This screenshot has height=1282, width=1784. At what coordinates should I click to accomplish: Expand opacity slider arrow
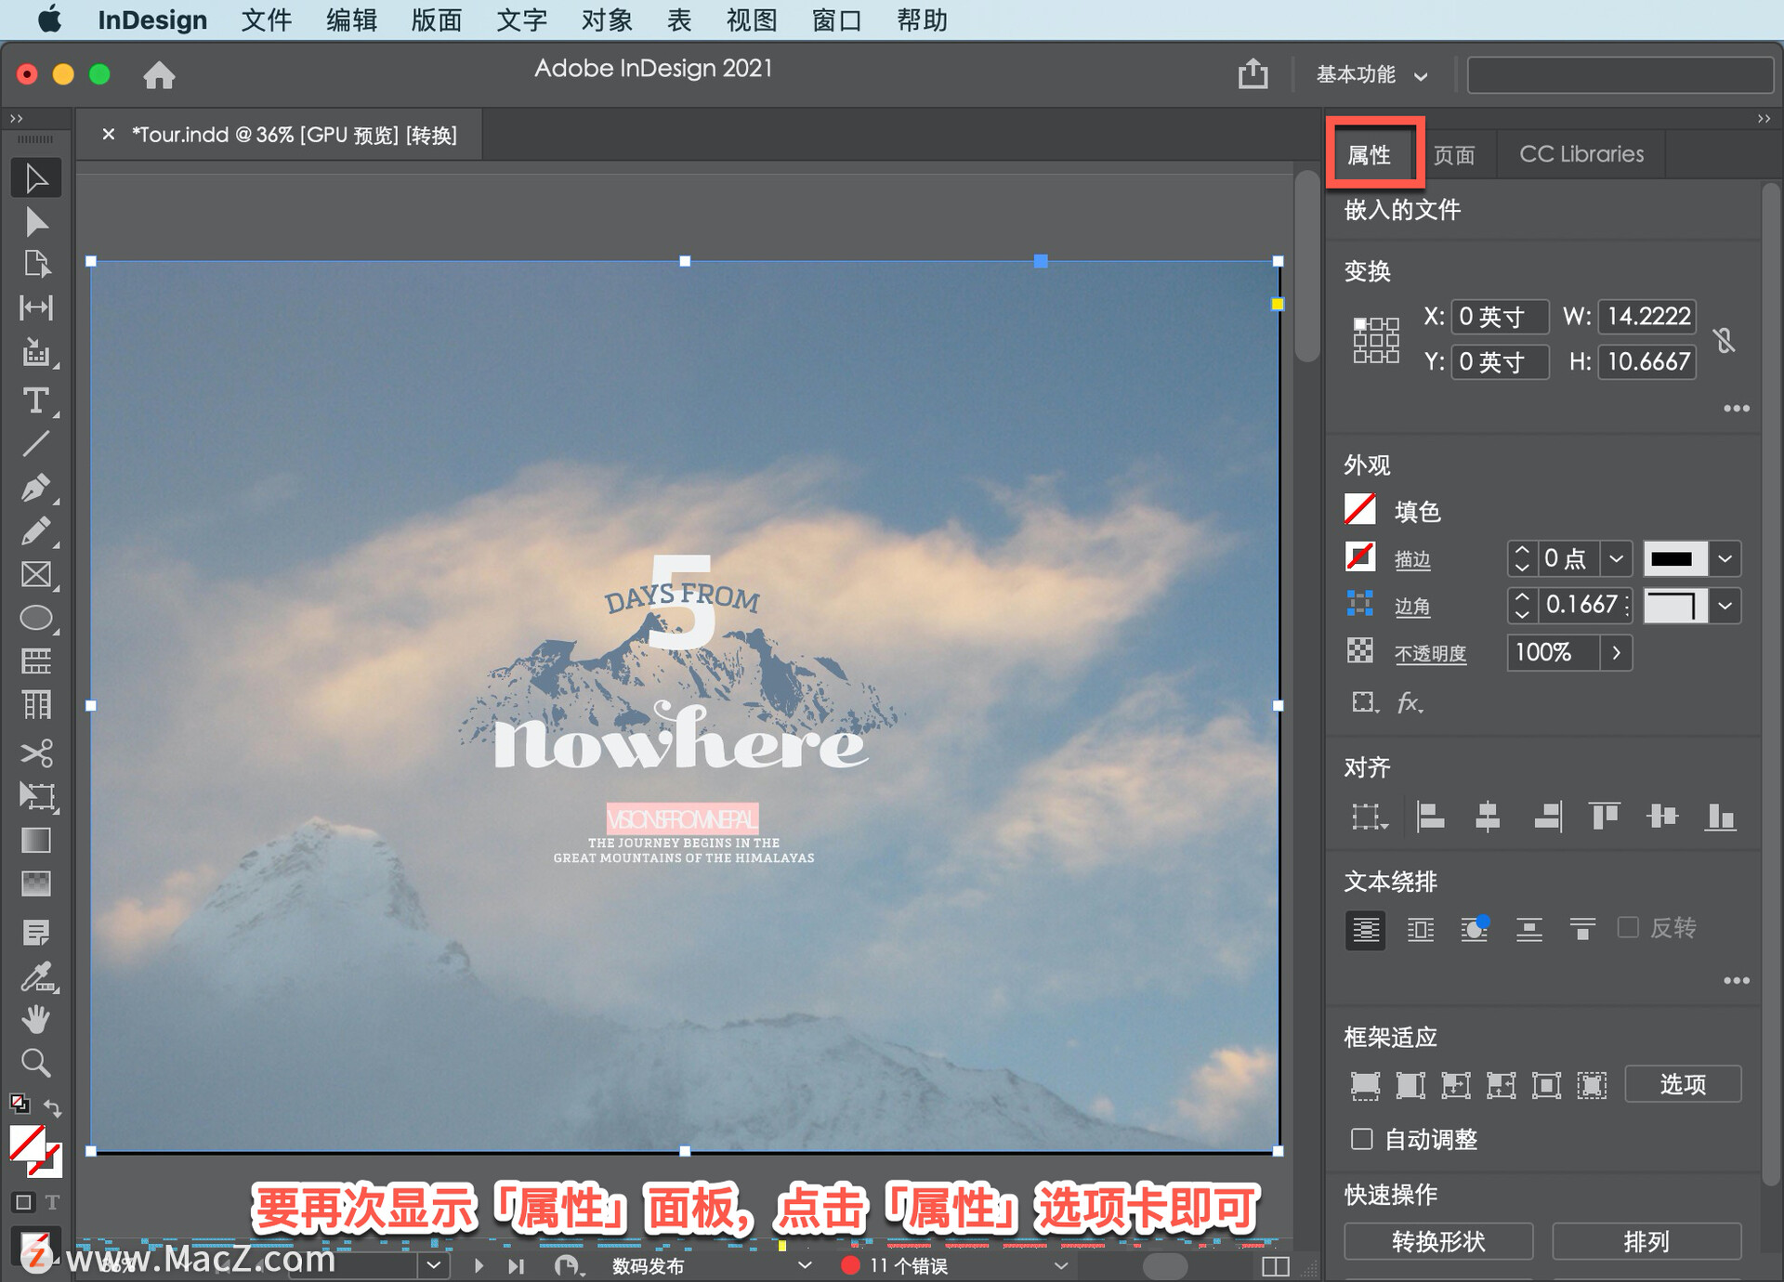[x=1617, y=653]
